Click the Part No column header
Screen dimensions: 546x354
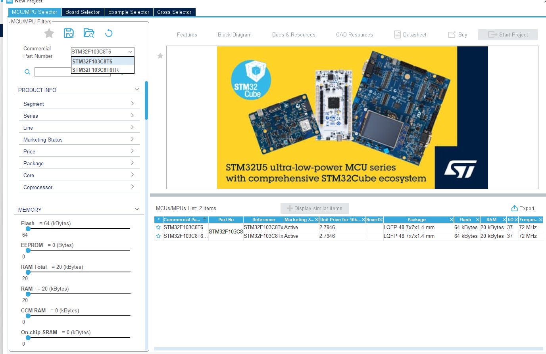[226, 220]
